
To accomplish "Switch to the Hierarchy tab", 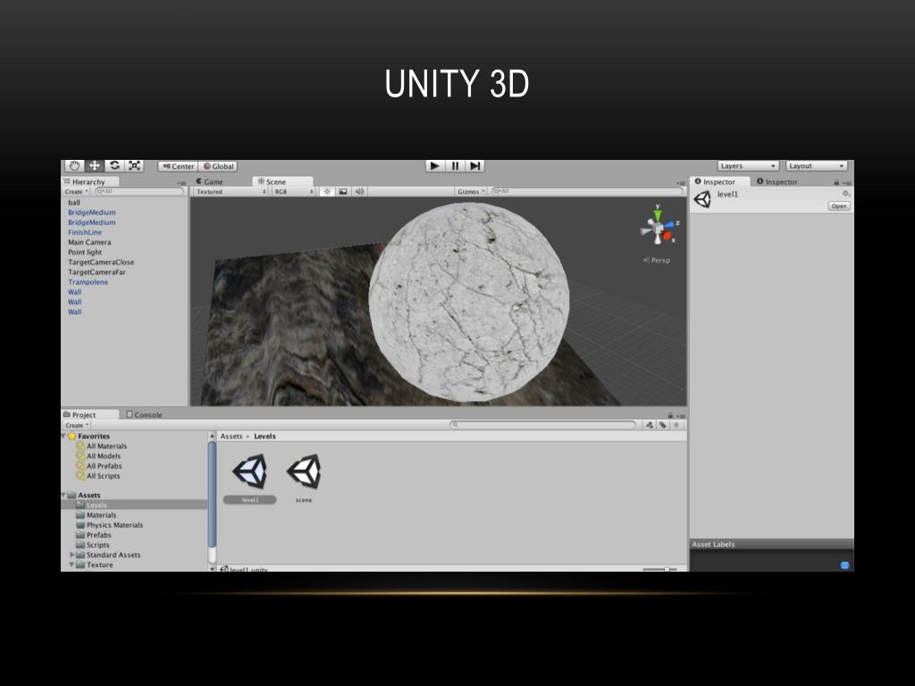I will (x=88, y=182).
